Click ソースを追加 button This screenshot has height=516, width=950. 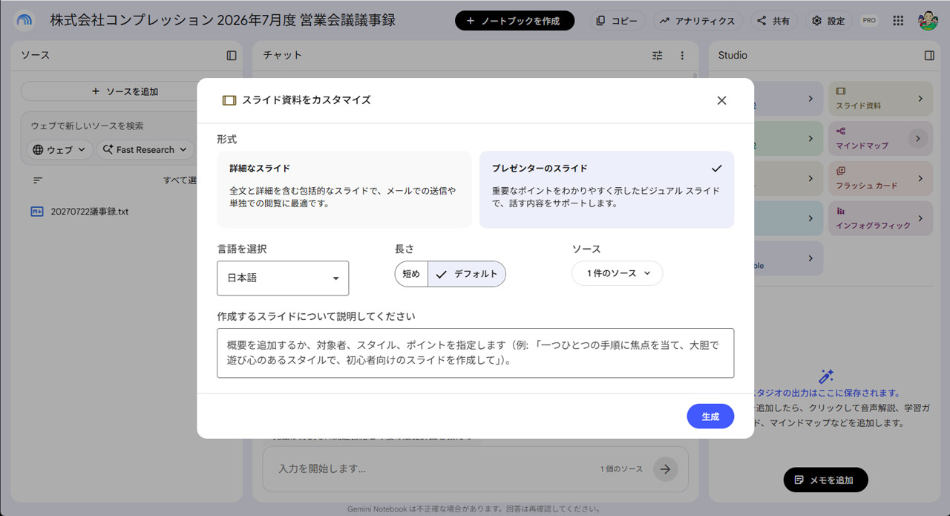[125, 91]
